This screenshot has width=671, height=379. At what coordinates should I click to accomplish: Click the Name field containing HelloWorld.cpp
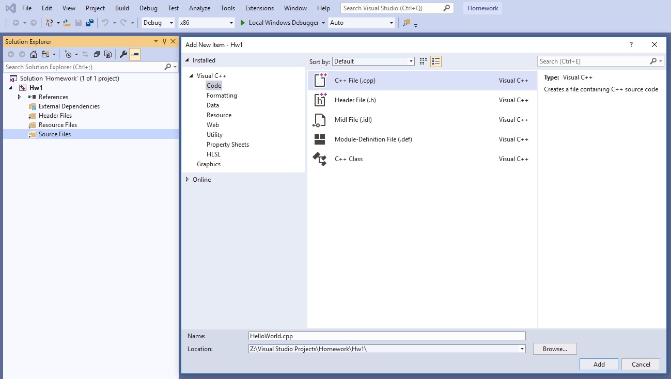387,336
